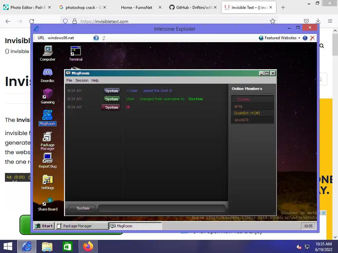The height and width of the screenshot is (253, 338).
Task: Click the shield tracking protection icon
Action: point(65,21)
